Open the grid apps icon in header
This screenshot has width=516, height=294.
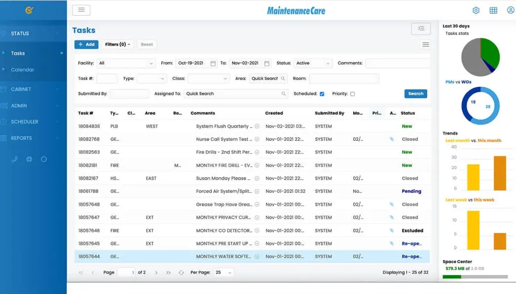click(x=493, y=10)
